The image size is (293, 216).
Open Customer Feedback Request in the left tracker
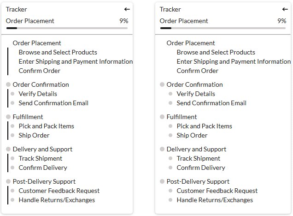pos(59,191)
